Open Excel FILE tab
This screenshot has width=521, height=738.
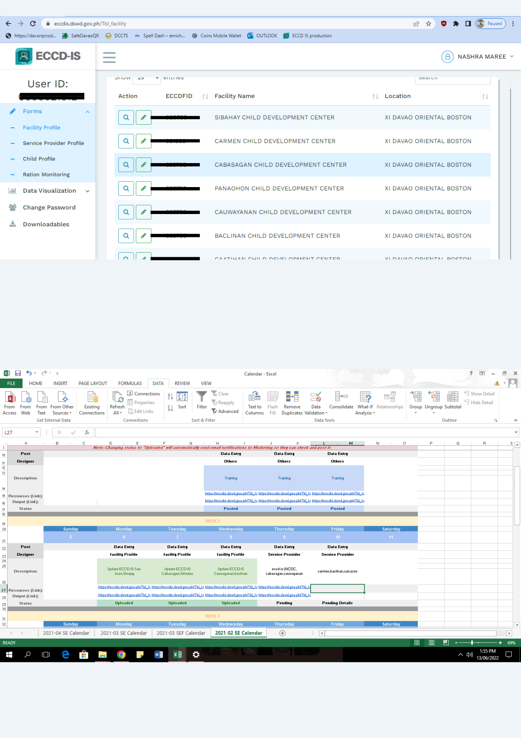[11, 383]
